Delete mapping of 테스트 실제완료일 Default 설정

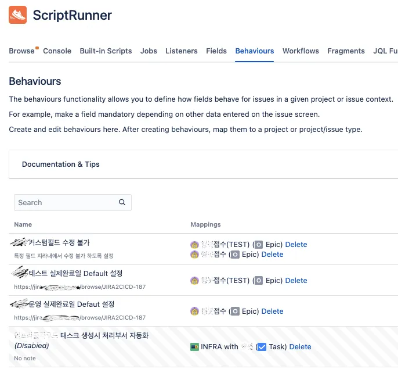(x=296, y=281)
